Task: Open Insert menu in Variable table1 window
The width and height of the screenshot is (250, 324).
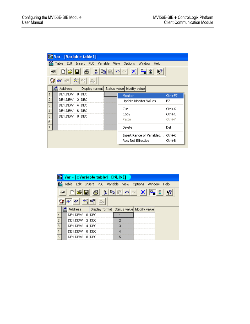Action: click(80, 63)
